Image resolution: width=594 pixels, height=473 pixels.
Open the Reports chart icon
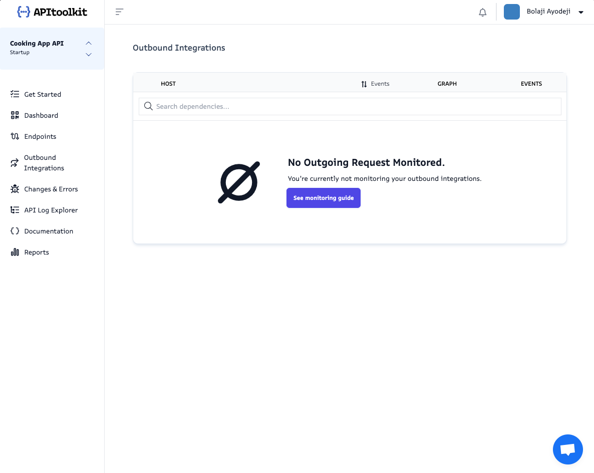15,252
